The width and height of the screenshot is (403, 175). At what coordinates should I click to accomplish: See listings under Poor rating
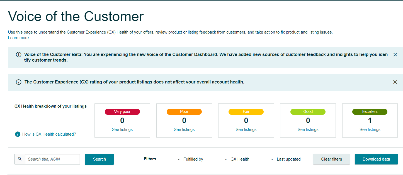click(184, 130)
